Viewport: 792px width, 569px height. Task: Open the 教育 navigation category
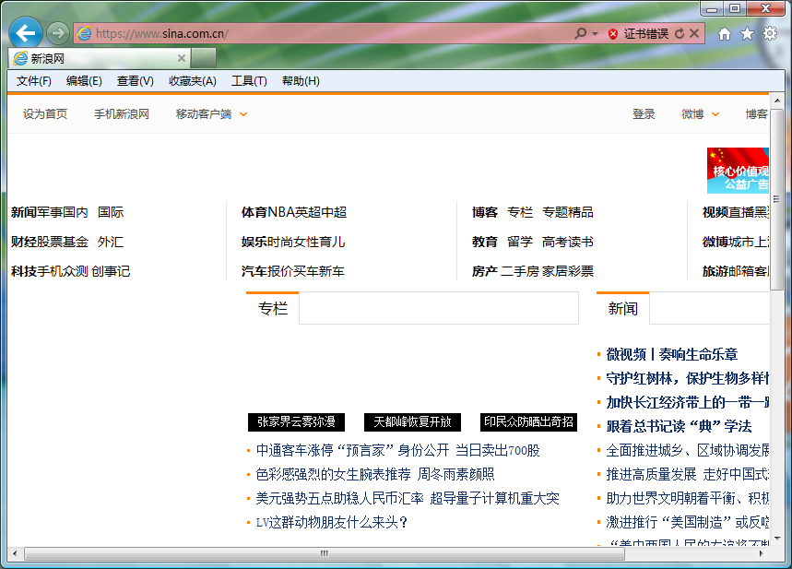click(485, 242)
